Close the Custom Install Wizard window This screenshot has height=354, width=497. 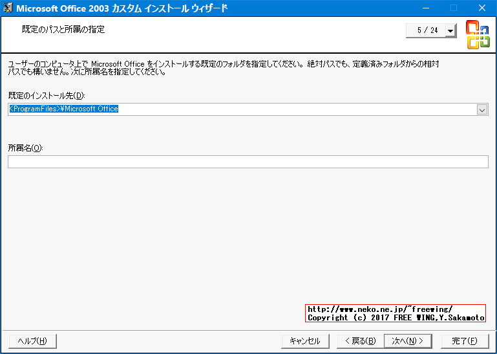(x=482, y=8)
